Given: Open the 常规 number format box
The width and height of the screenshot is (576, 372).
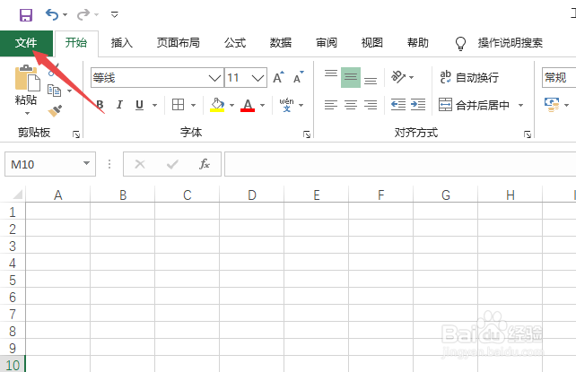Looking at the screenshot, I should pyautogui.click(x=559, y=77).
